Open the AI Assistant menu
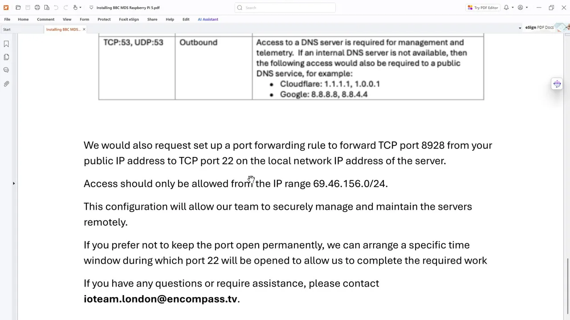This screenshot has width=570, height=320. point(208,19)
